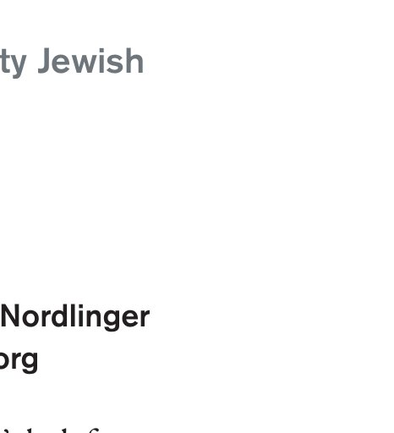Click the partial "ty" heading fragment
This screenshot has height=433, width=394.
[x=14, y=63]
